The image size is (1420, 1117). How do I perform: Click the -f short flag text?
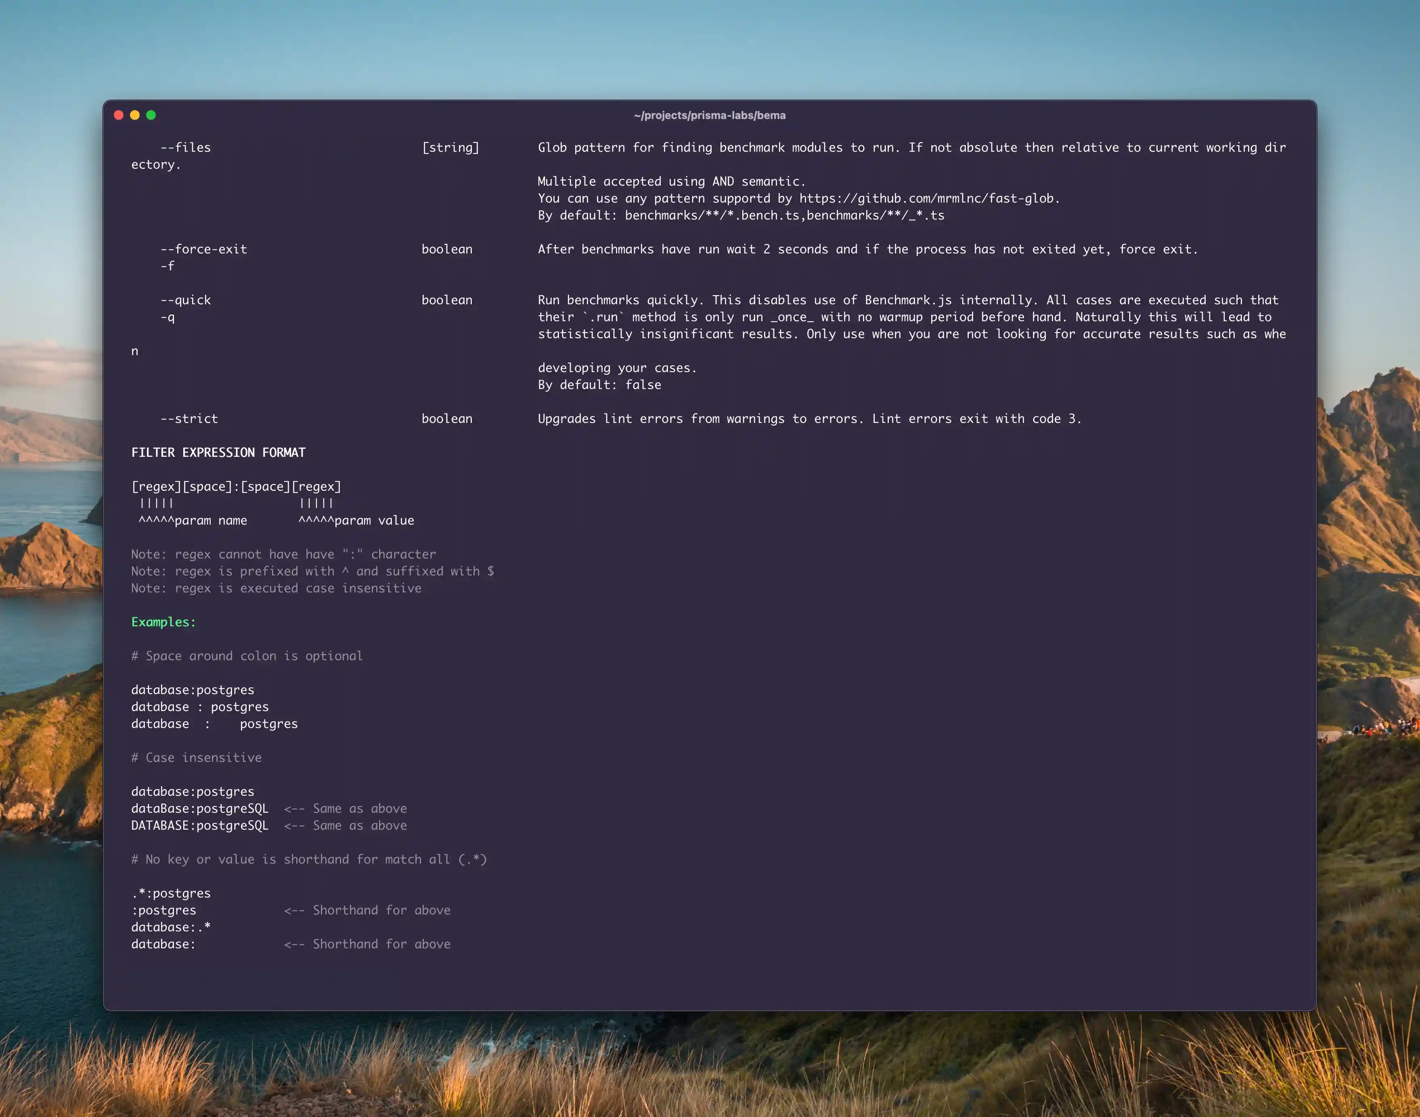point(168,266)
